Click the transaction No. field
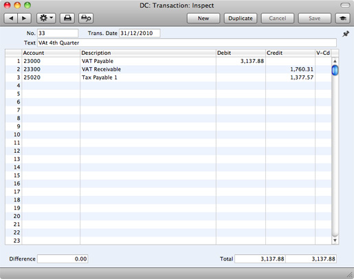 coord(58,34)
